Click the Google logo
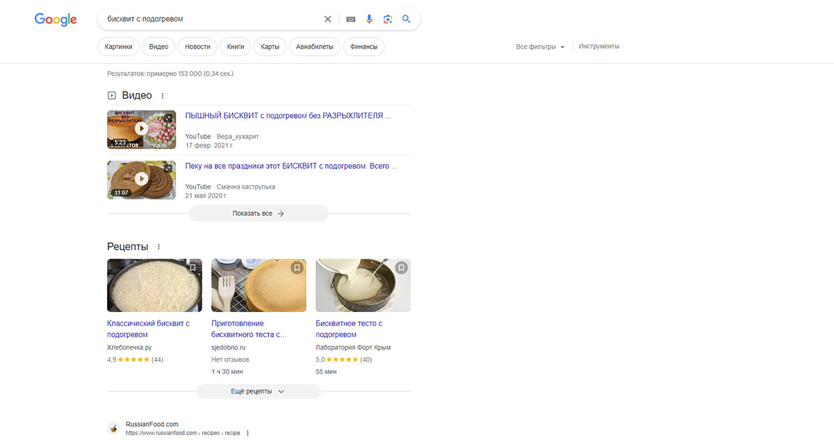Image resolution: width=834 pixels, height=440 pixels. pos(56,19)
